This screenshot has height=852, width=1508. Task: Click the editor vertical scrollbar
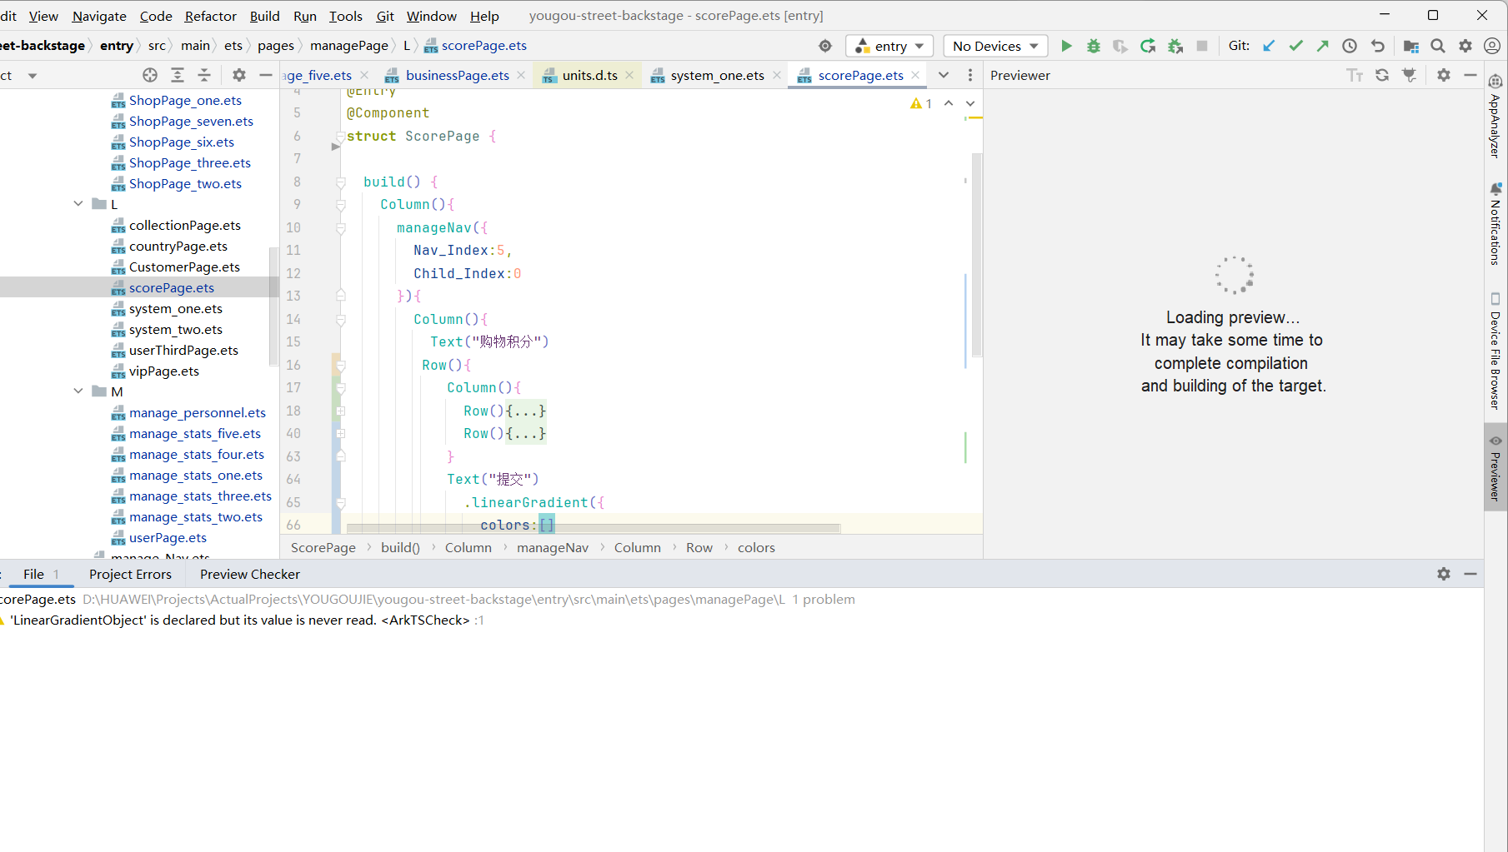(x=976, y=254)
